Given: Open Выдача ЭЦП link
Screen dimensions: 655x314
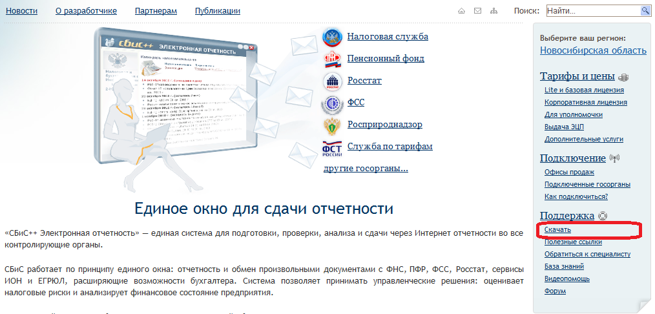Looking at the screenshot, I should click(x=565, y=127).
